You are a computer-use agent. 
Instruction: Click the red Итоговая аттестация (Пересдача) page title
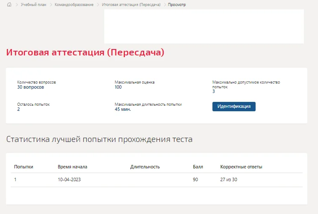[85, 52]
